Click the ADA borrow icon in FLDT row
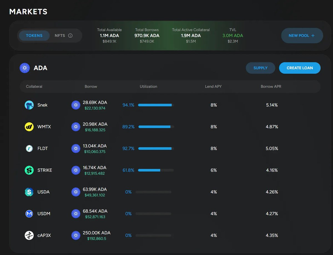 coord(76,148)
